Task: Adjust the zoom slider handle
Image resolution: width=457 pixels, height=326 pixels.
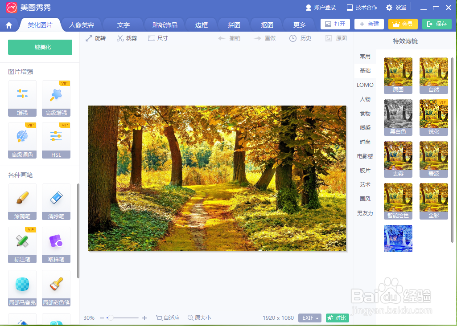Action: [111, 318]
